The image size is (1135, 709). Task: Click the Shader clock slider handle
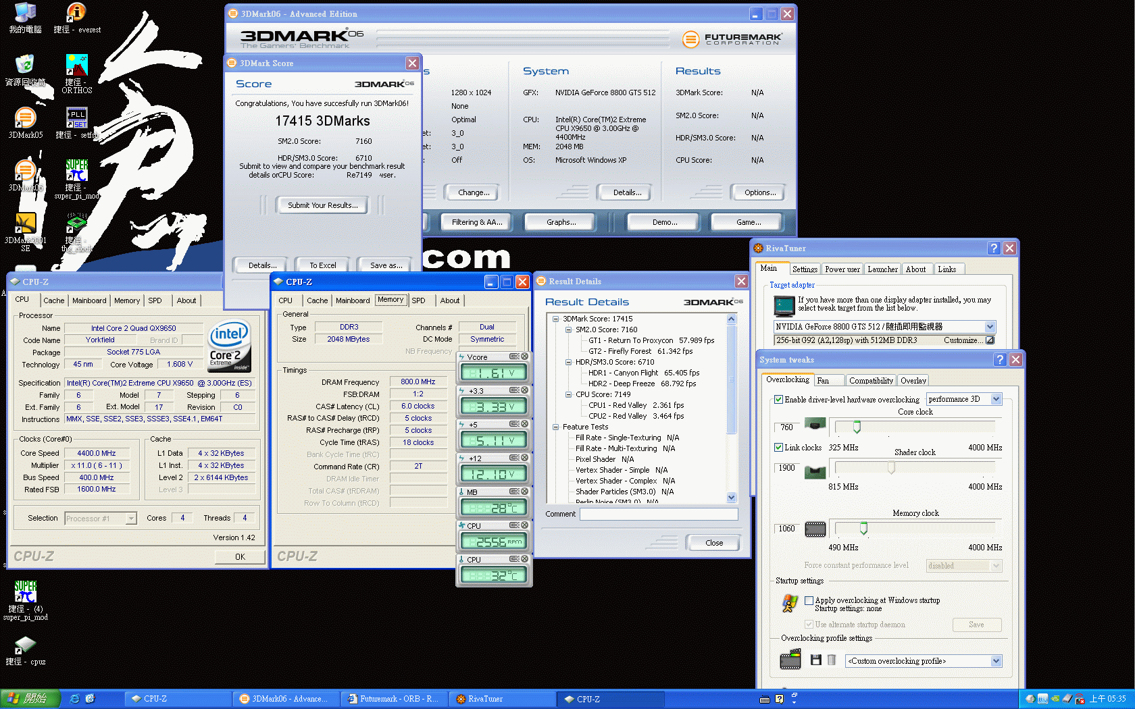coord(891,467)
